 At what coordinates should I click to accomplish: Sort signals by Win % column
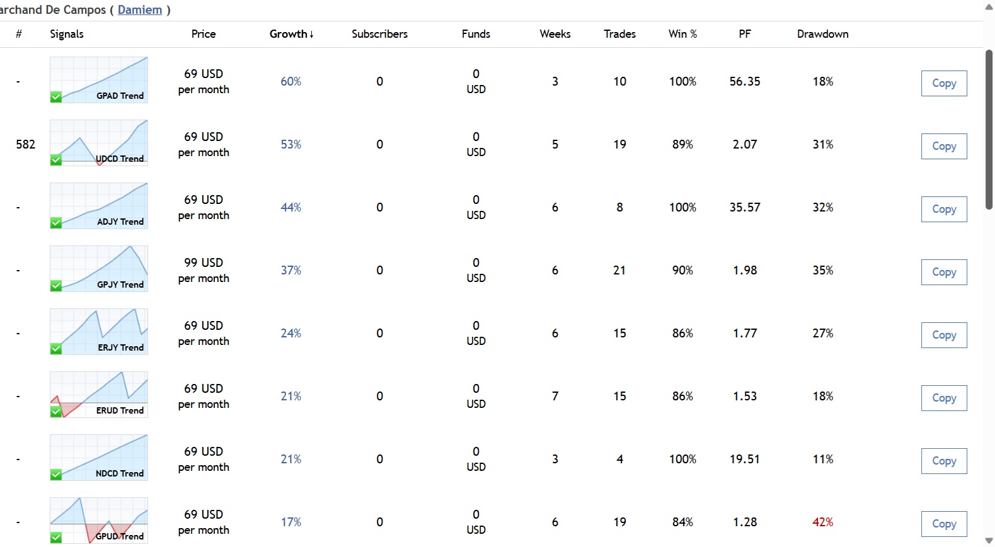(682, 34)
